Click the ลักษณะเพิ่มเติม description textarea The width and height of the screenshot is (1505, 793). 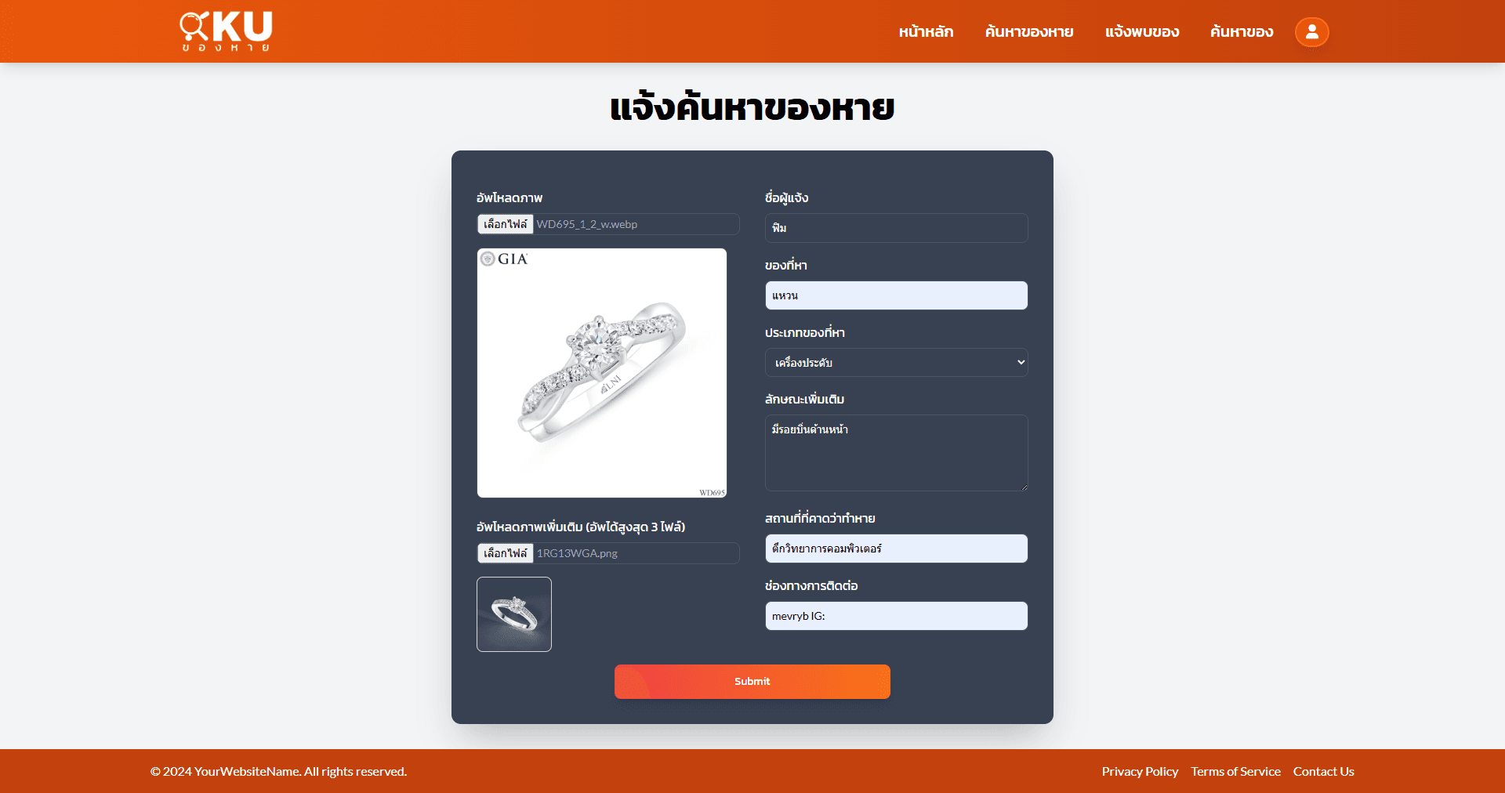(896, 453)
